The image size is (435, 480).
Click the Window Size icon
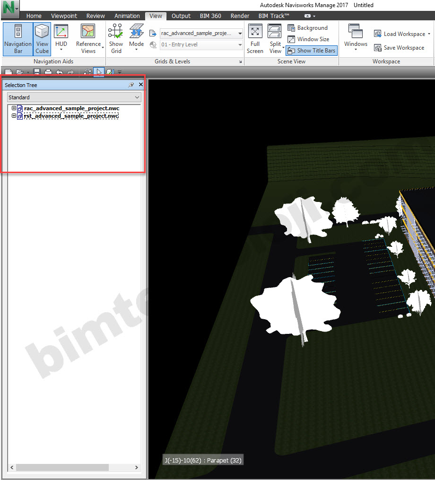[x=308, y=39]
